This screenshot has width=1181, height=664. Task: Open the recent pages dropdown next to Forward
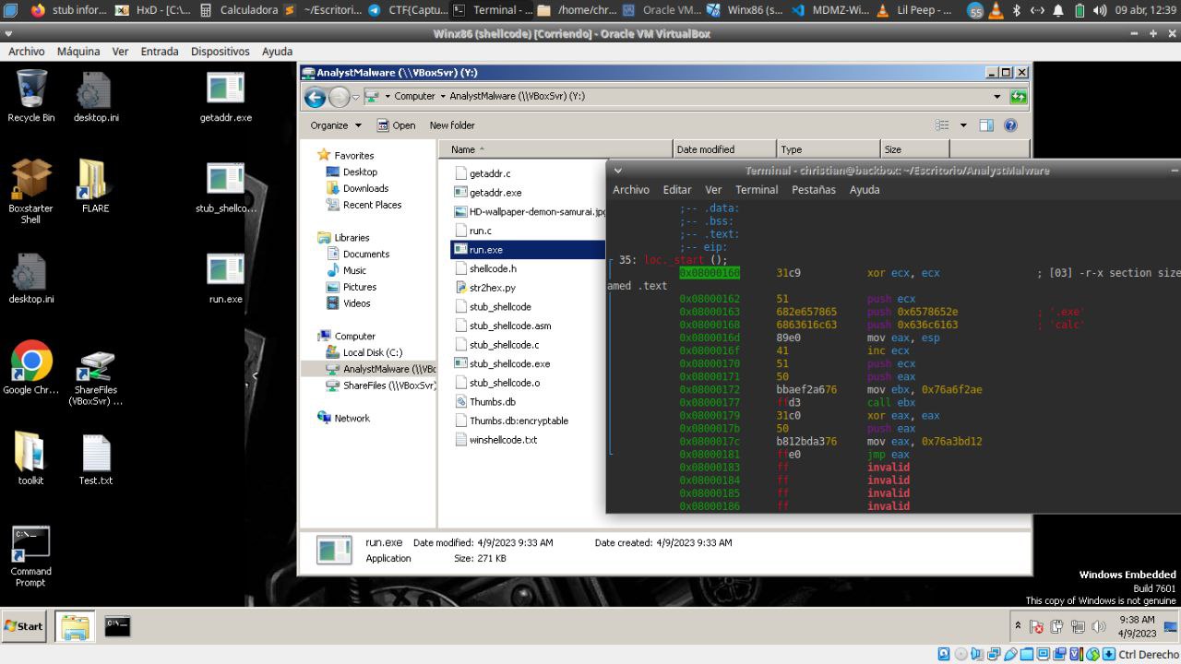pos(355,98)
